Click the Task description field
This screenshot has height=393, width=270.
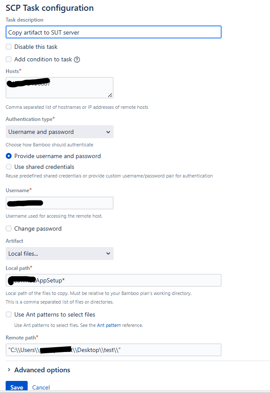click(113, 32)
